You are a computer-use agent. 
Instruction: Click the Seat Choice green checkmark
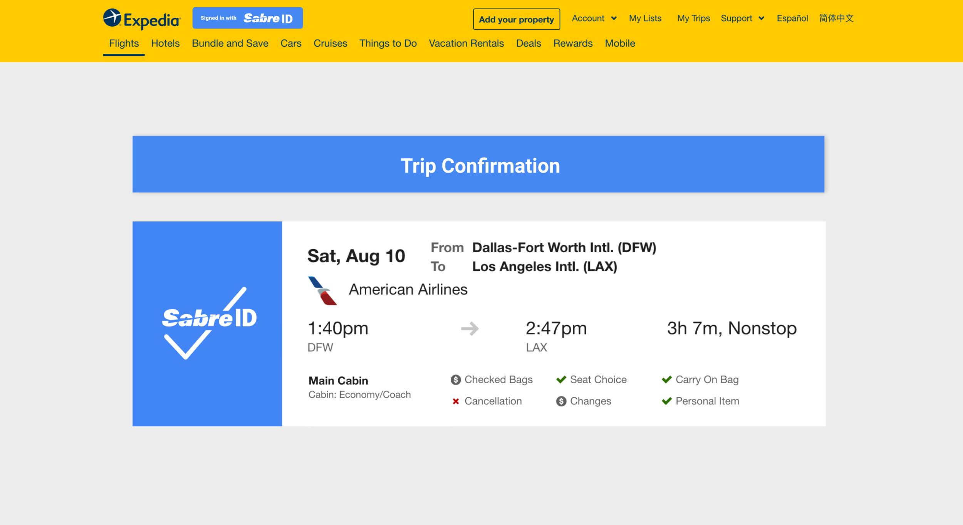click(561, 380)
